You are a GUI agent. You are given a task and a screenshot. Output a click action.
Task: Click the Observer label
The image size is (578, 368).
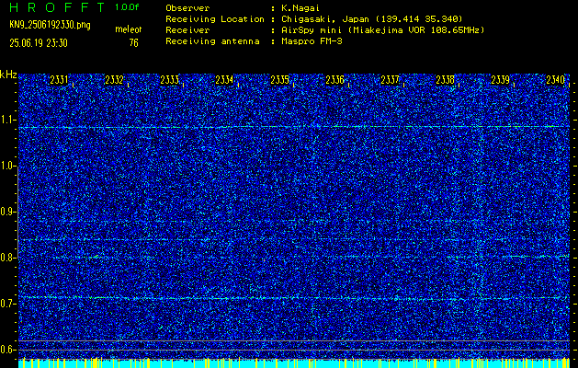(x=187, y=7)
